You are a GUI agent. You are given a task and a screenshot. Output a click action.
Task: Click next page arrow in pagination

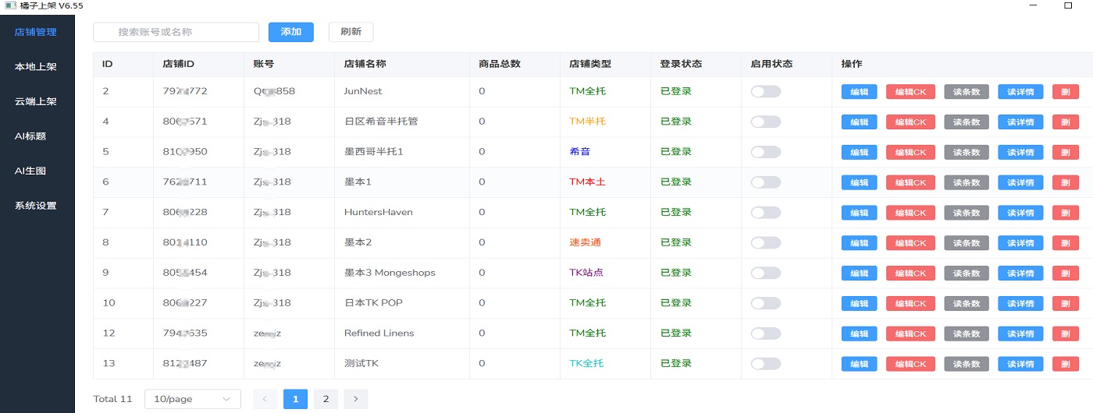coord(356,399)
